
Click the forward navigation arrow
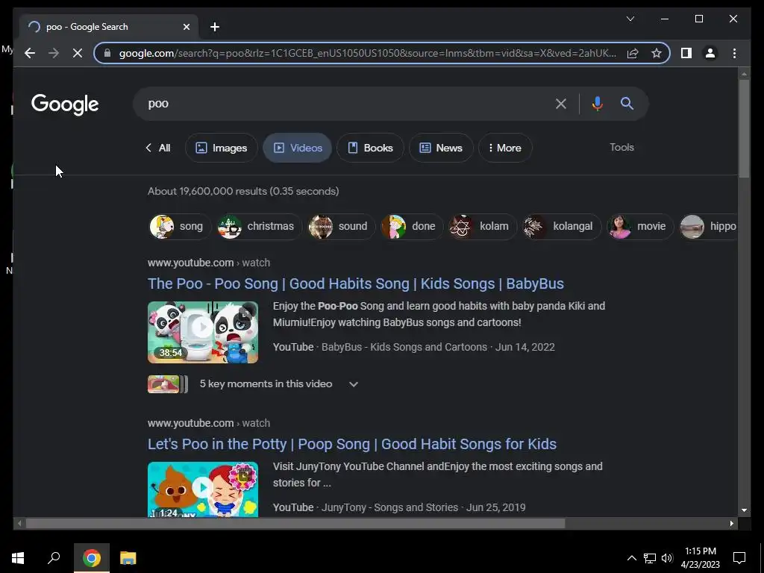tap(54, 53)
